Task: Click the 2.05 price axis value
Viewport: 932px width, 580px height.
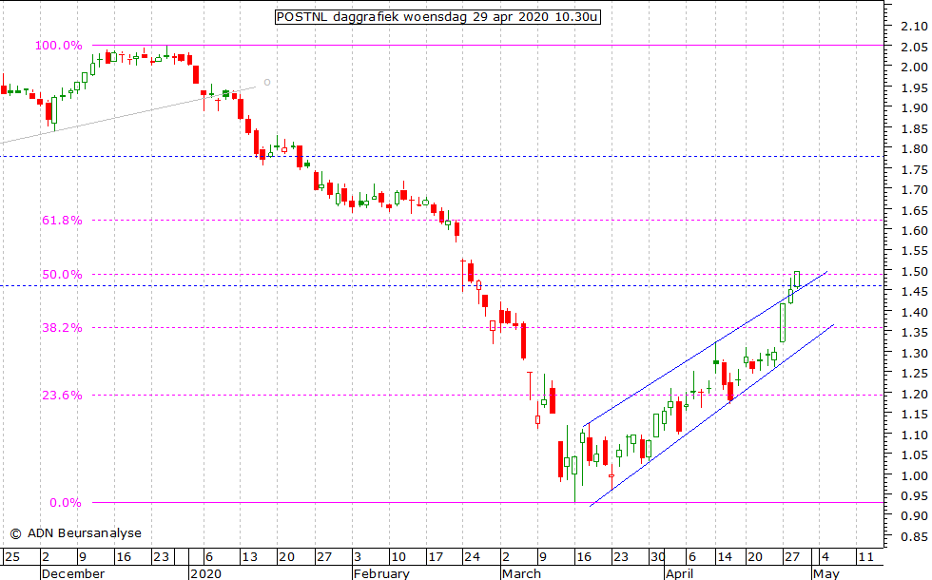Action: (914, 47)
